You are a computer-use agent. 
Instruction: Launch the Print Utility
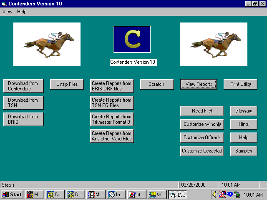pyautogui.click(x=240, y=84)
